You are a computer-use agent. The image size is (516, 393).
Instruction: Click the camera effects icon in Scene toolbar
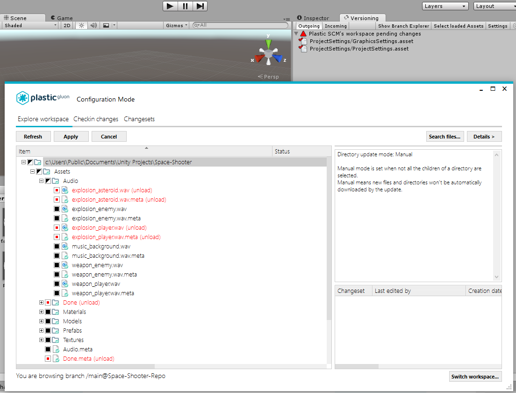[106, 26]
